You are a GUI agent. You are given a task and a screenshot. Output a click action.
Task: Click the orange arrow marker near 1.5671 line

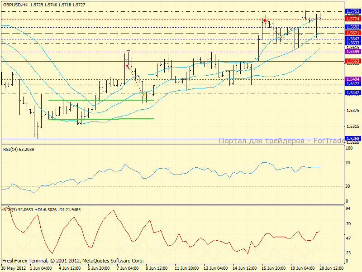click(281, 36)
